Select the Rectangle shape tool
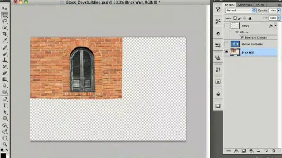 [5, 118]
